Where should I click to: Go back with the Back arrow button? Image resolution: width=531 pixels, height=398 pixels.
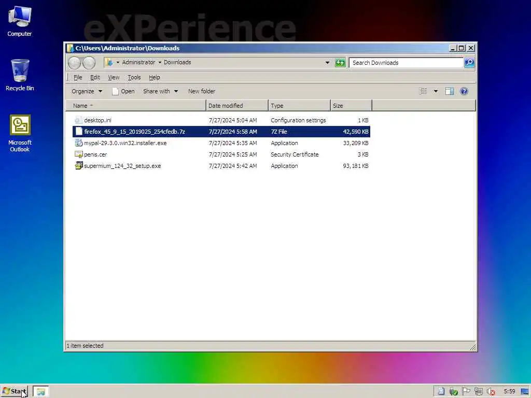74,63
